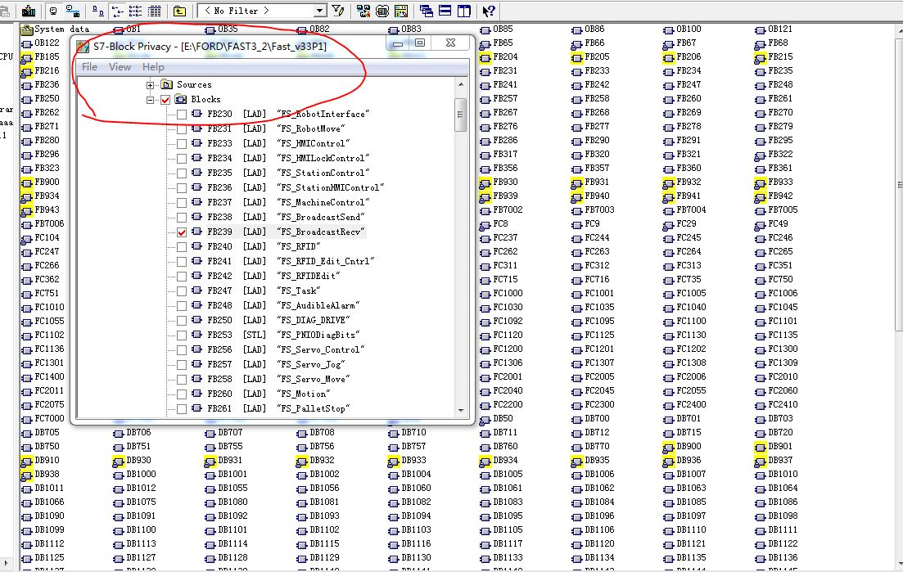The width and height of the screenshot is (903, 572).
Task: Select the FB7002 block icon
Action: pyautogui.click(x=485, y=210)
